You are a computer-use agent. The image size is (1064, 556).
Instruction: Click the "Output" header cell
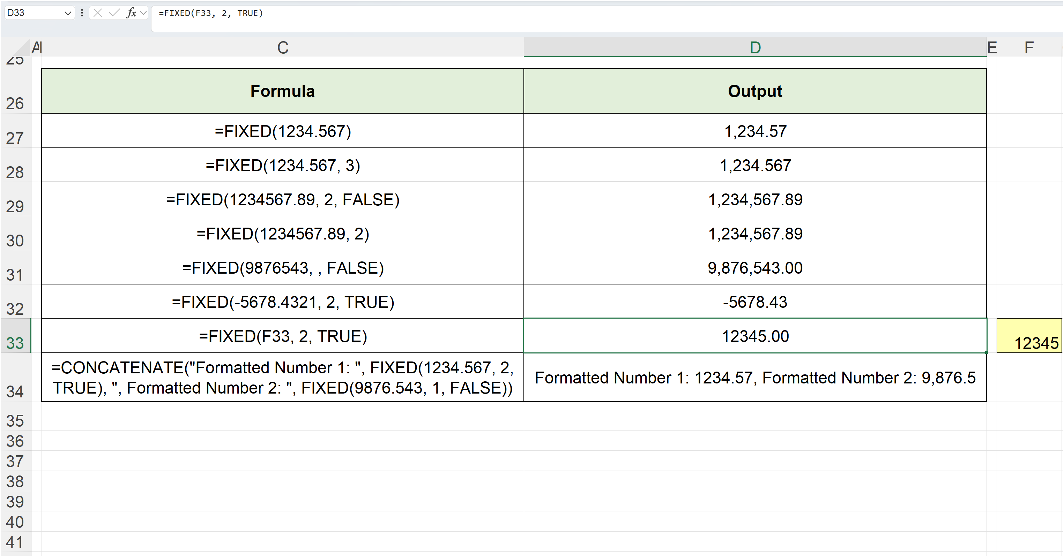point(755,91)
